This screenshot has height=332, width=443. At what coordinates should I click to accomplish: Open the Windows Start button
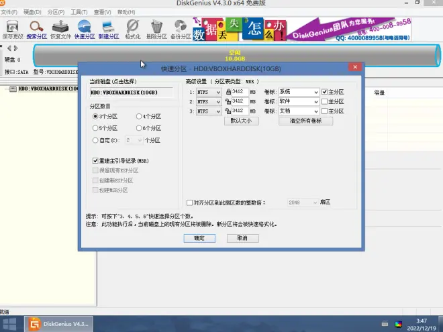coord(9,324)
